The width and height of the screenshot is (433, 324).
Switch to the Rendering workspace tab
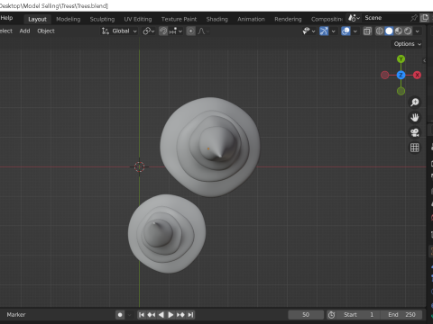[288, 19]
